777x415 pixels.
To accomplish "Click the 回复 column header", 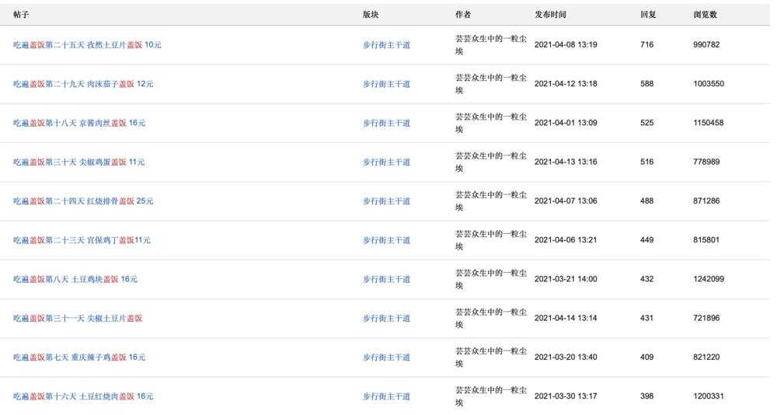I will pos(648,15).
